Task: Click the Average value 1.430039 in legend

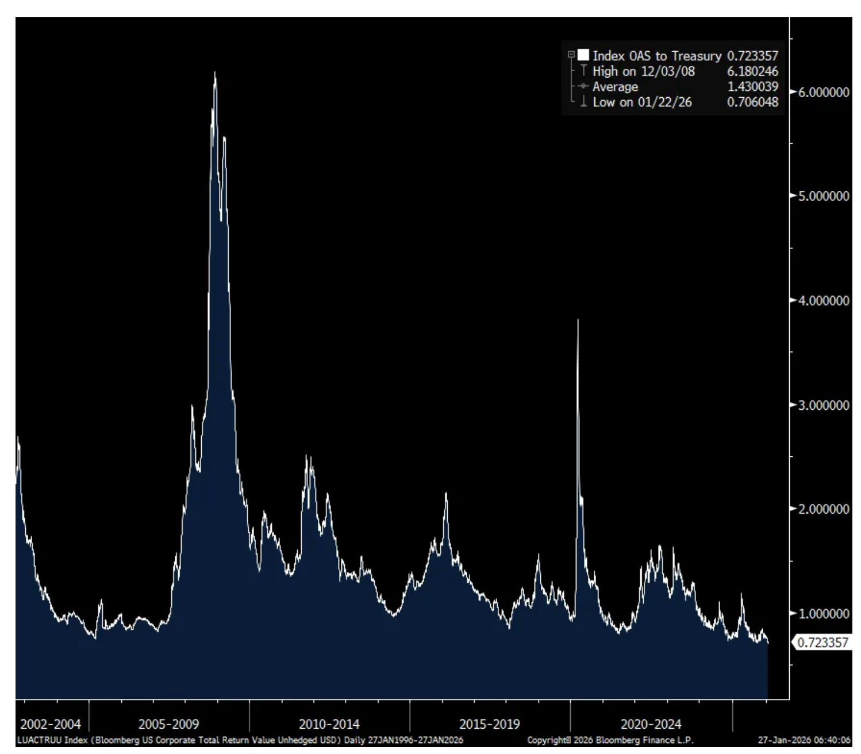Action: [x=752, y=87]
